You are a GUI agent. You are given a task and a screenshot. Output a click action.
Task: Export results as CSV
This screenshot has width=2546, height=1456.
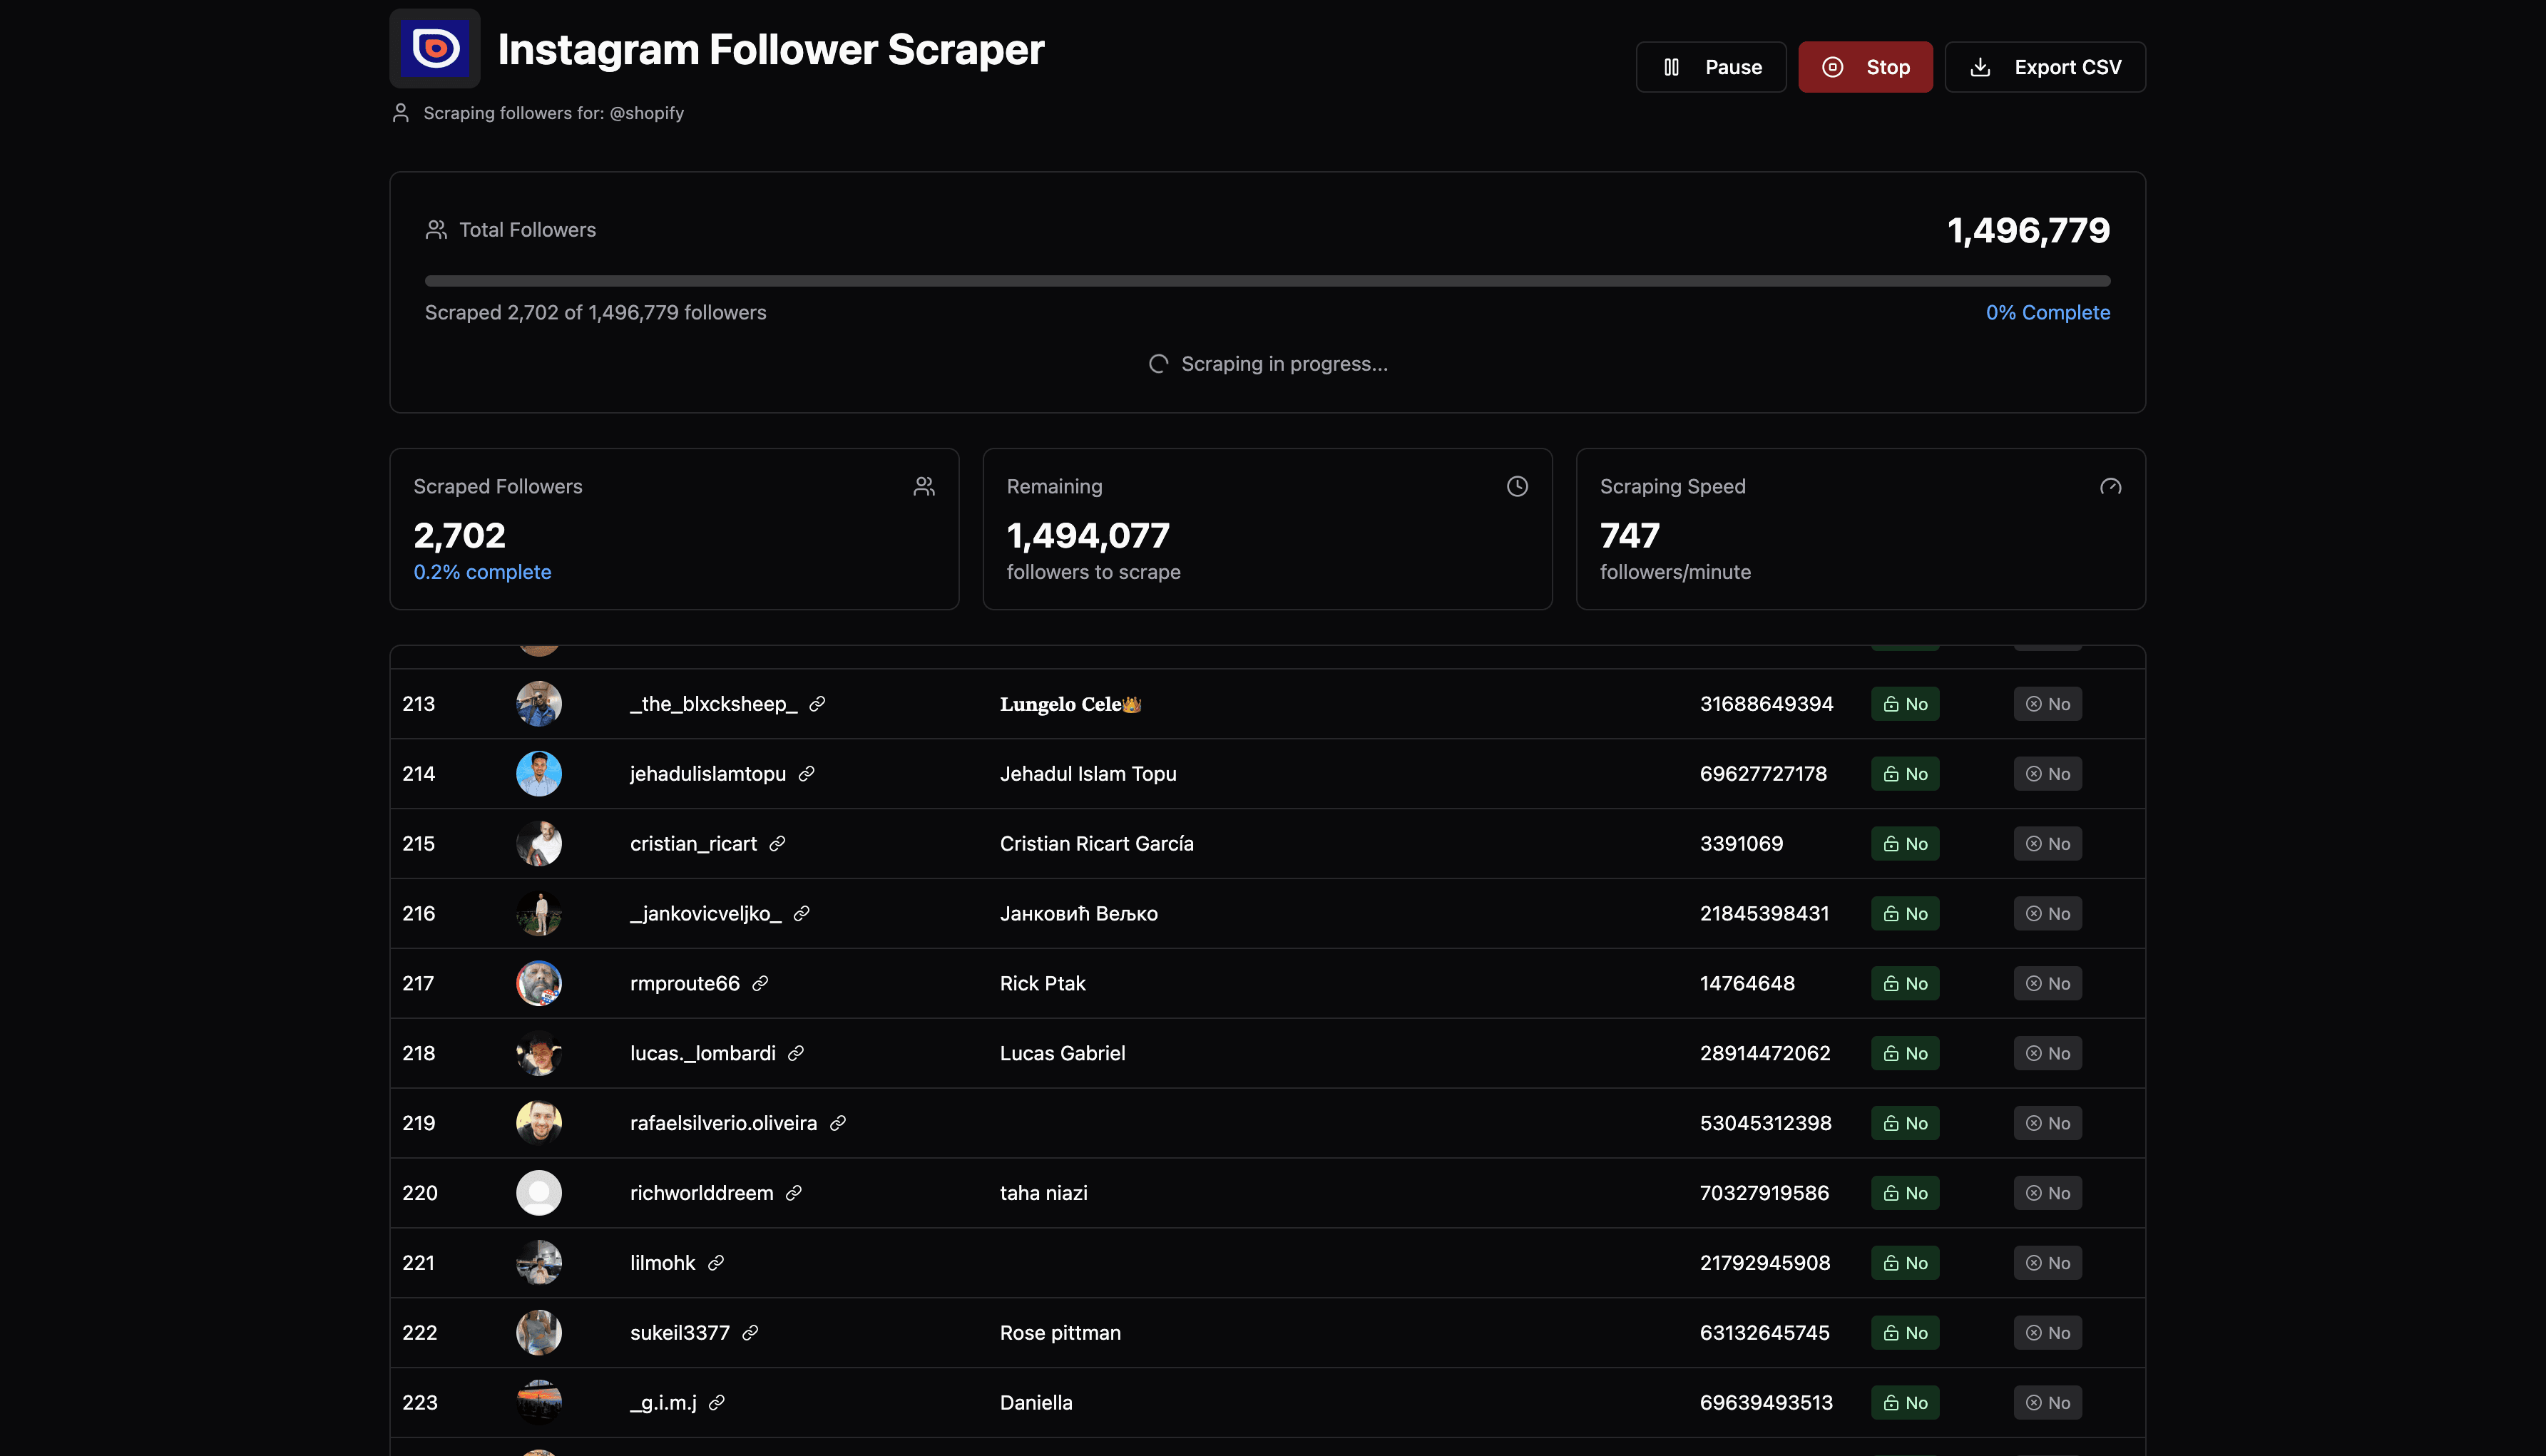coord(2045,67)
